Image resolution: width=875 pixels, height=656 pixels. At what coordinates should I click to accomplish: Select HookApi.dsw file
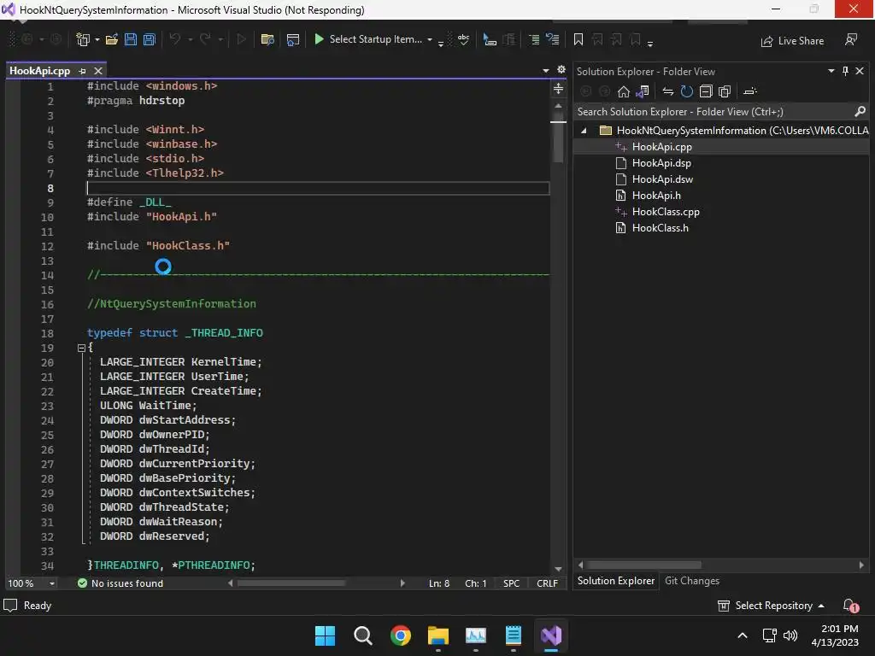click(662, 179)
